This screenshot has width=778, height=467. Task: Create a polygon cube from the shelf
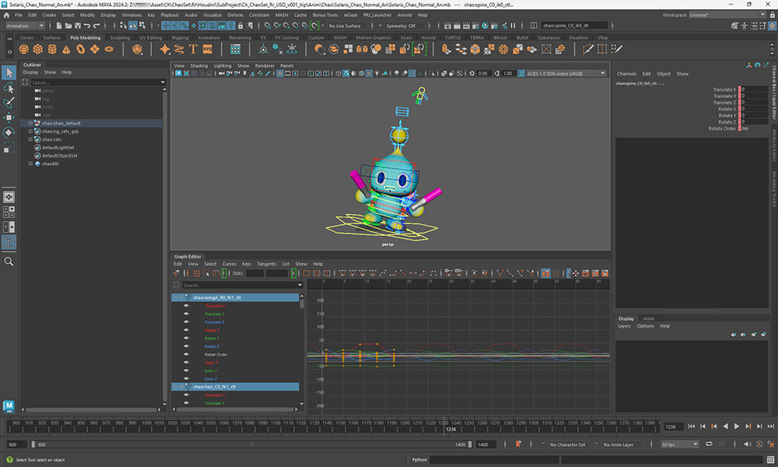[38, 49]
